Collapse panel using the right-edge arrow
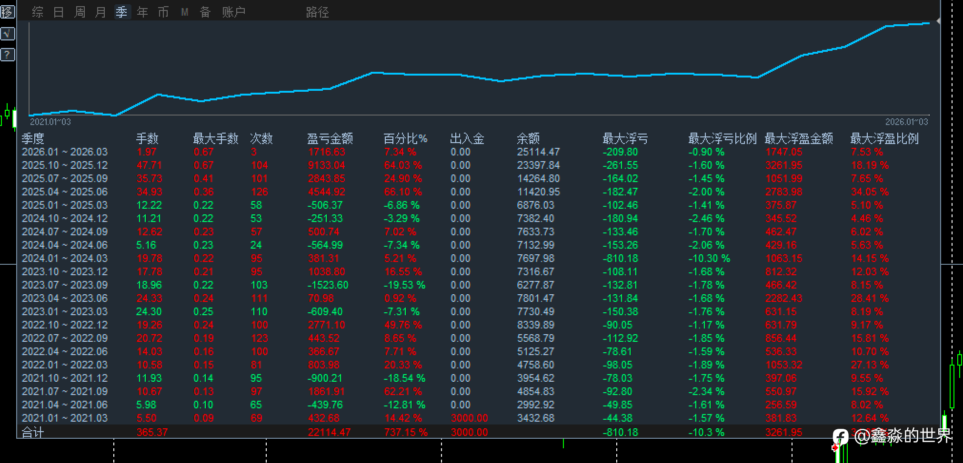963x463 pixels. (x=938, y=21)
